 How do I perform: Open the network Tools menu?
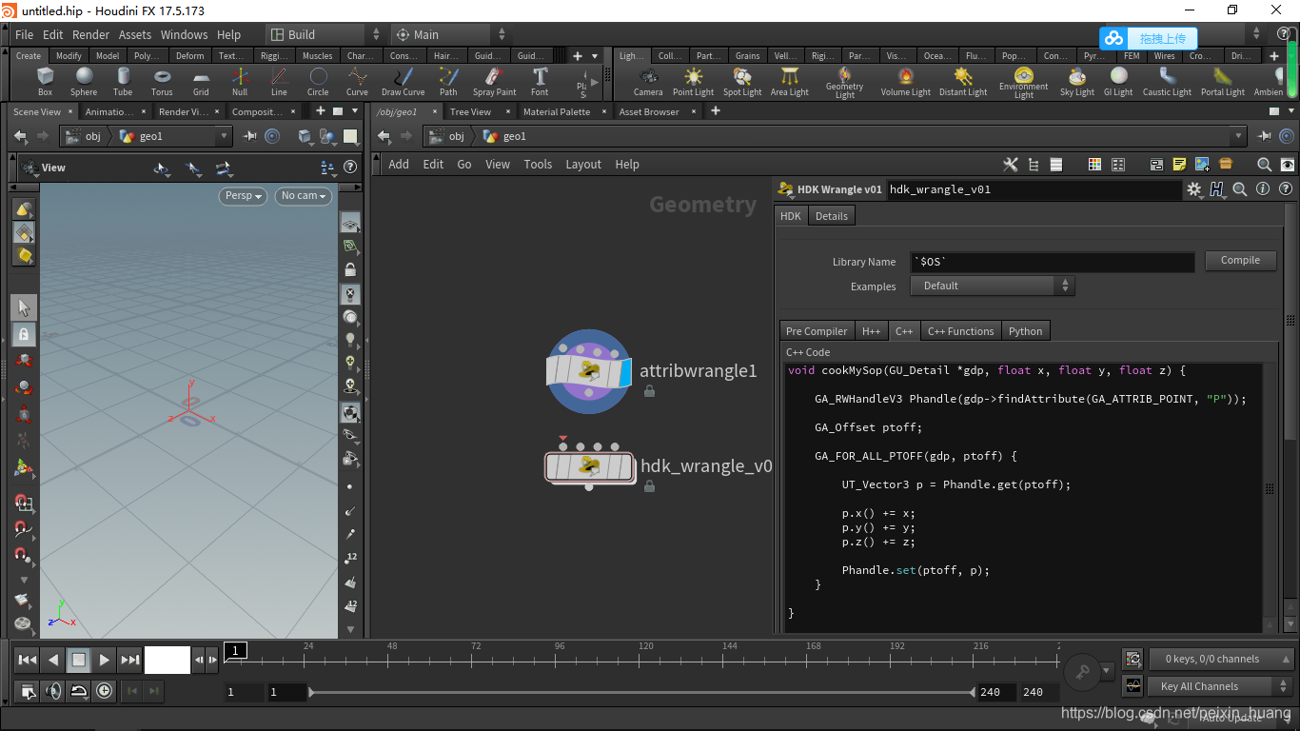pos(538,164)
